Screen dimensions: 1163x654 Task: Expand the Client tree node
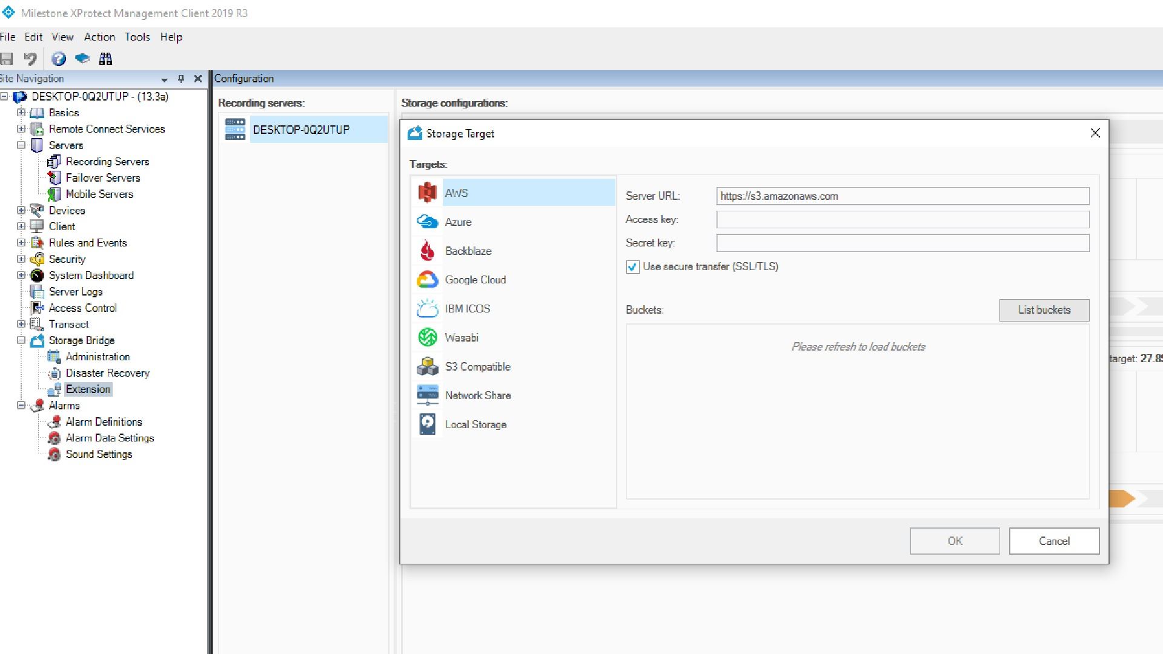[21, 226]
